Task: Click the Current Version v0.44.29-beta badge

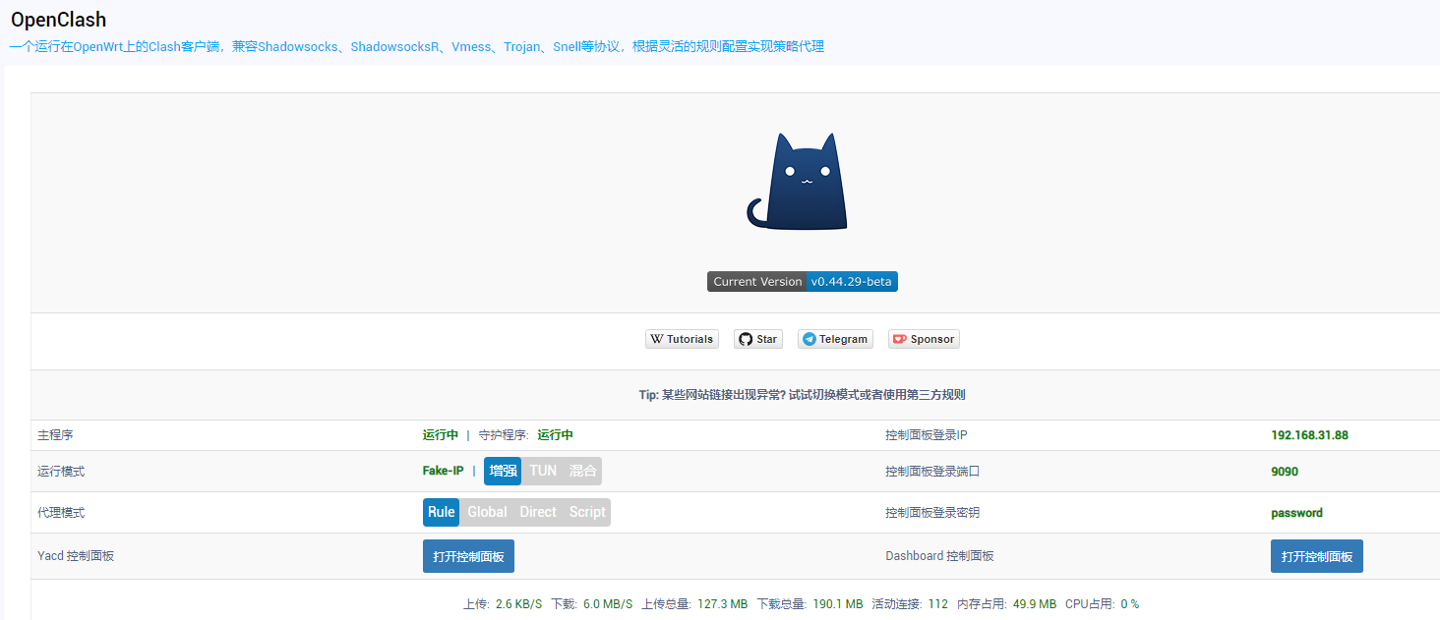Action: [x=803, y=282]
